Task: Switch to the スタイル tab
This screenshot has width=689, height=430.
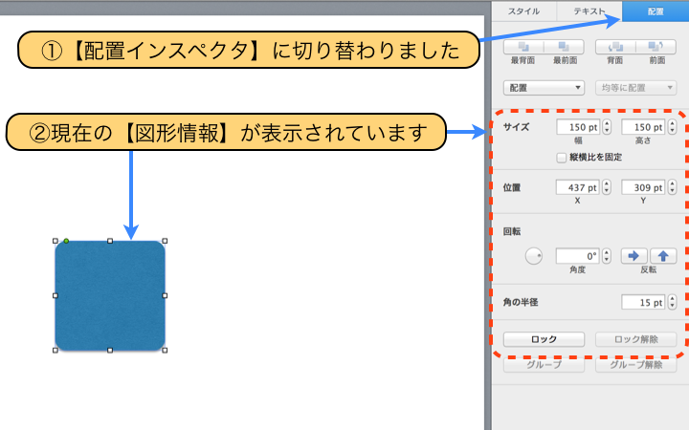Action: point(523,11)
